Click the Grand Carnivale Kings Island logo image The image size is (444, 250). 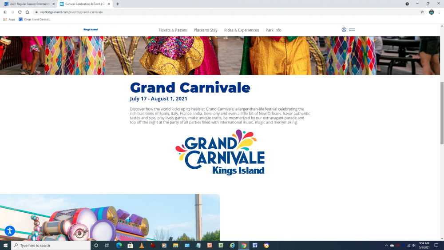pos(220,152)
